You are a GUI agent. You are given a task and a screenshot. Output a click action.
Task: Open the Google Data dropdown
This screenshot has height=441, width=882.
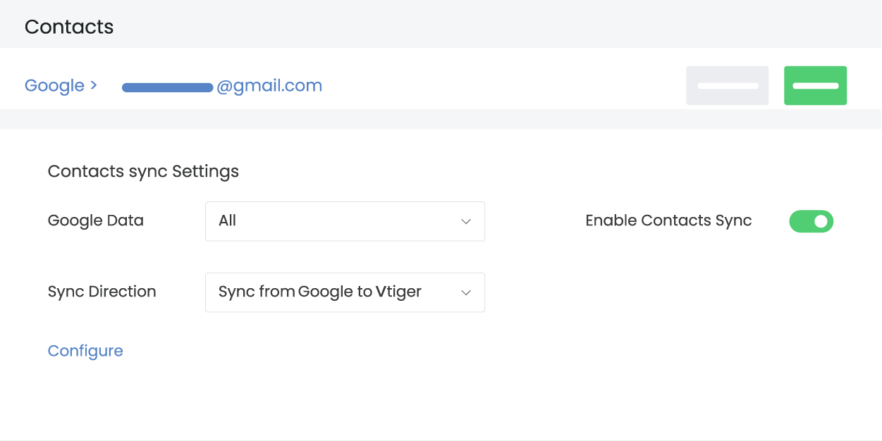click(345, 221)
